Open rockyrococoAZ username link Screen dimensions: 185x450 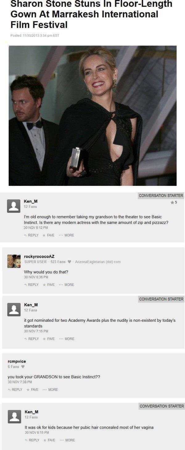[39, 256]
